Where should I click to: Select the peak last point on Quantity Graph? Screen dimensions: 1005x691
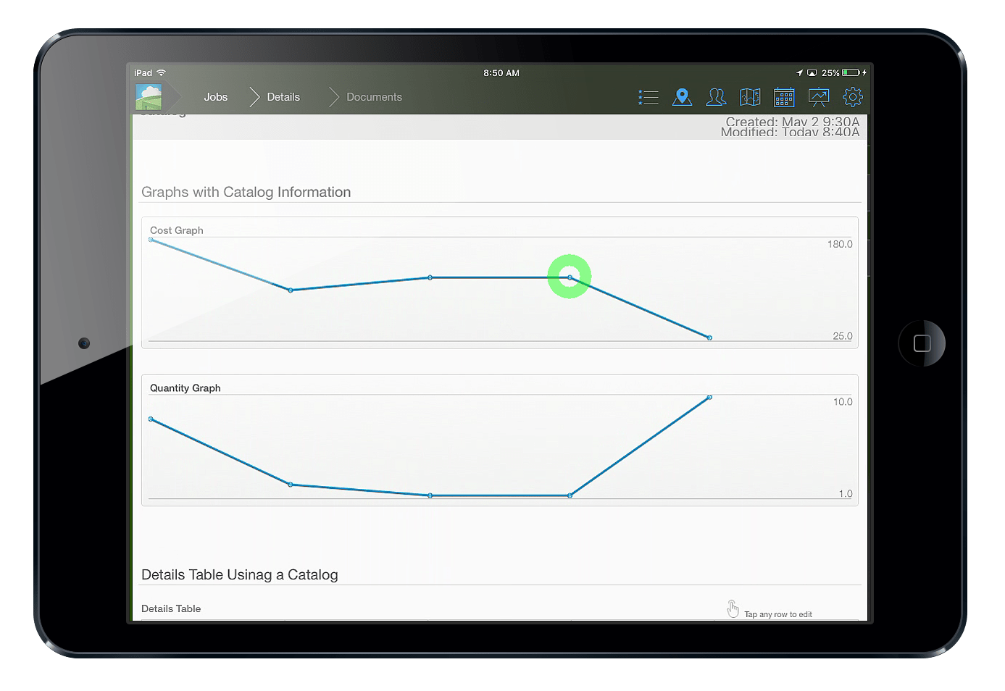(709, 398)
